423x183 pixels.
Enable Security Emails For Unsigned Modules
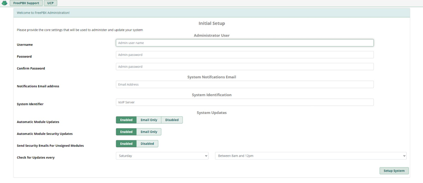coord(126,143)
